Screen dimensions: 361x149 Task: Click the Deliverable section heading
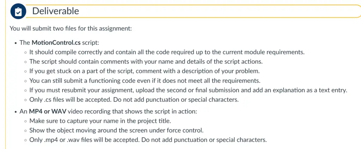pyautogui.click(x=55, y=11)
